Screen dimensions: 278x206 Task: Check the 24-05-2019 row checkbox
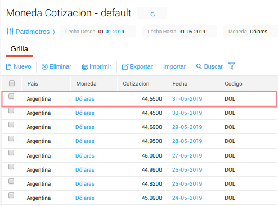11,195
